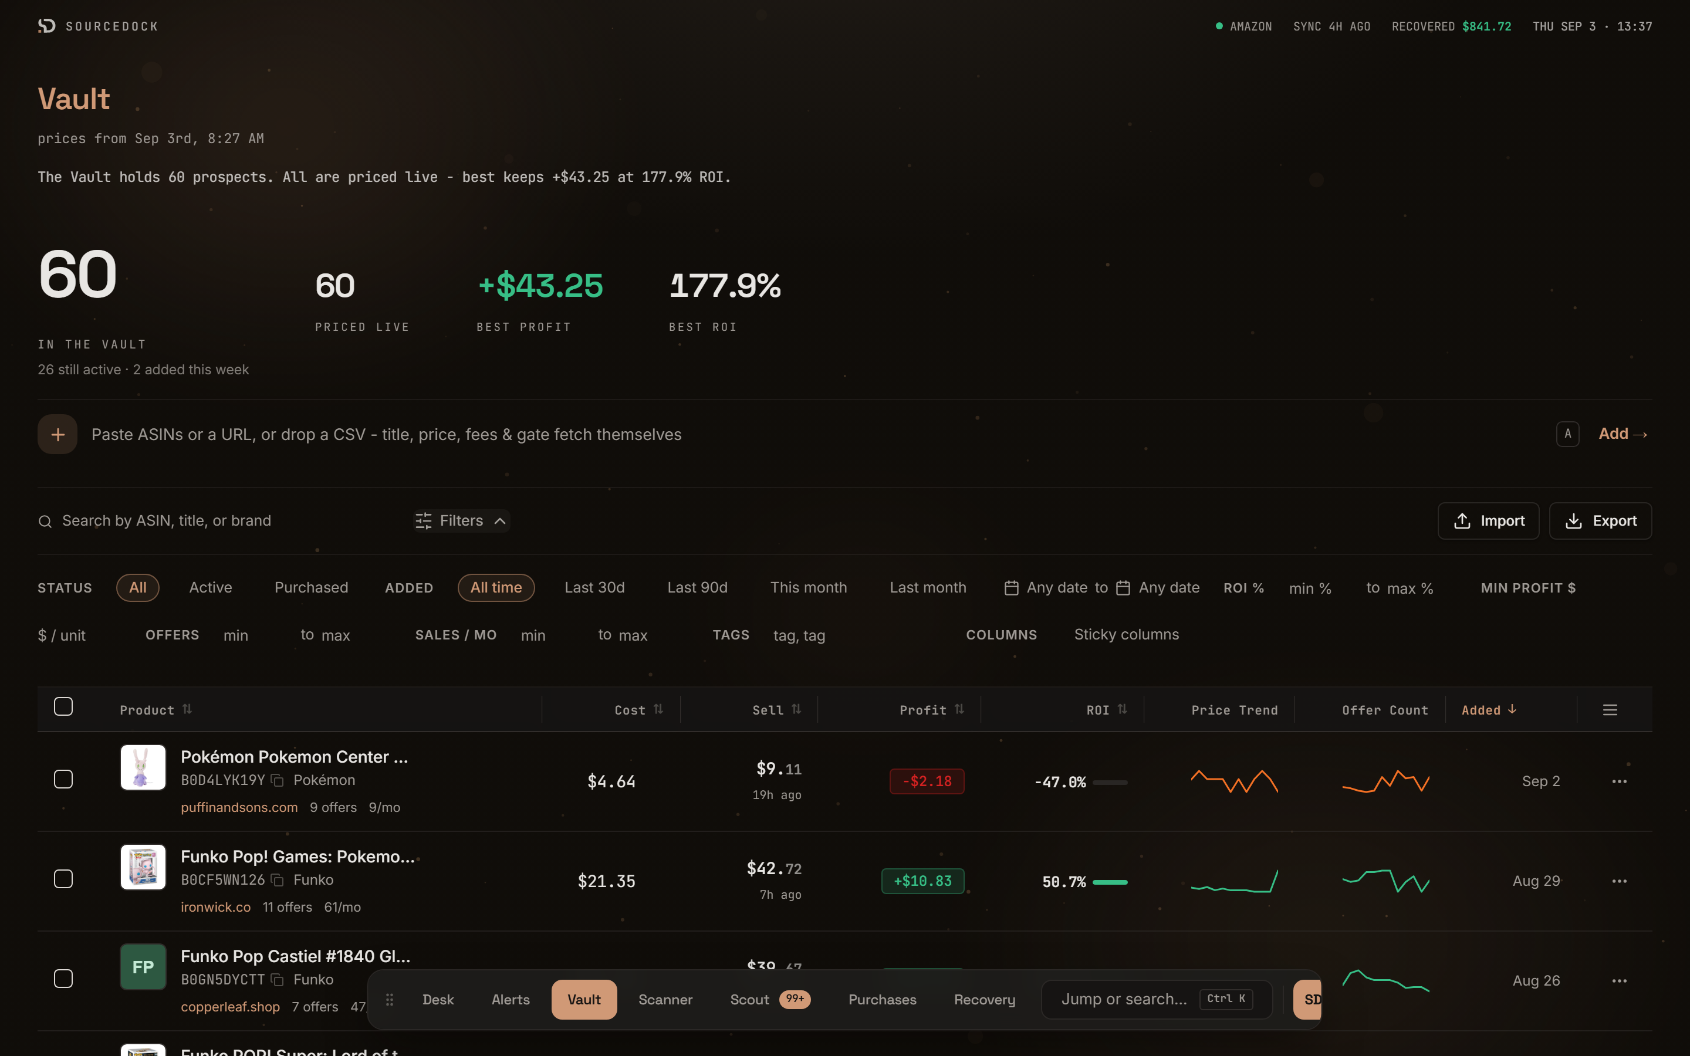1690x1056 pixels.
Task: Click the -47.0% ROI progress bar
Action: tap(1110, 782)
